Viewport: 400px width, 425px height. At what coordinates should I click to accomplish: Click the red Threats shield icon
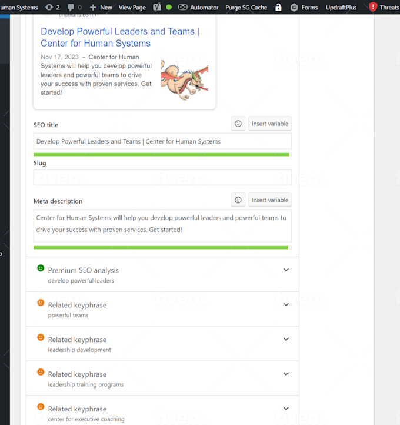pos(373,7)
